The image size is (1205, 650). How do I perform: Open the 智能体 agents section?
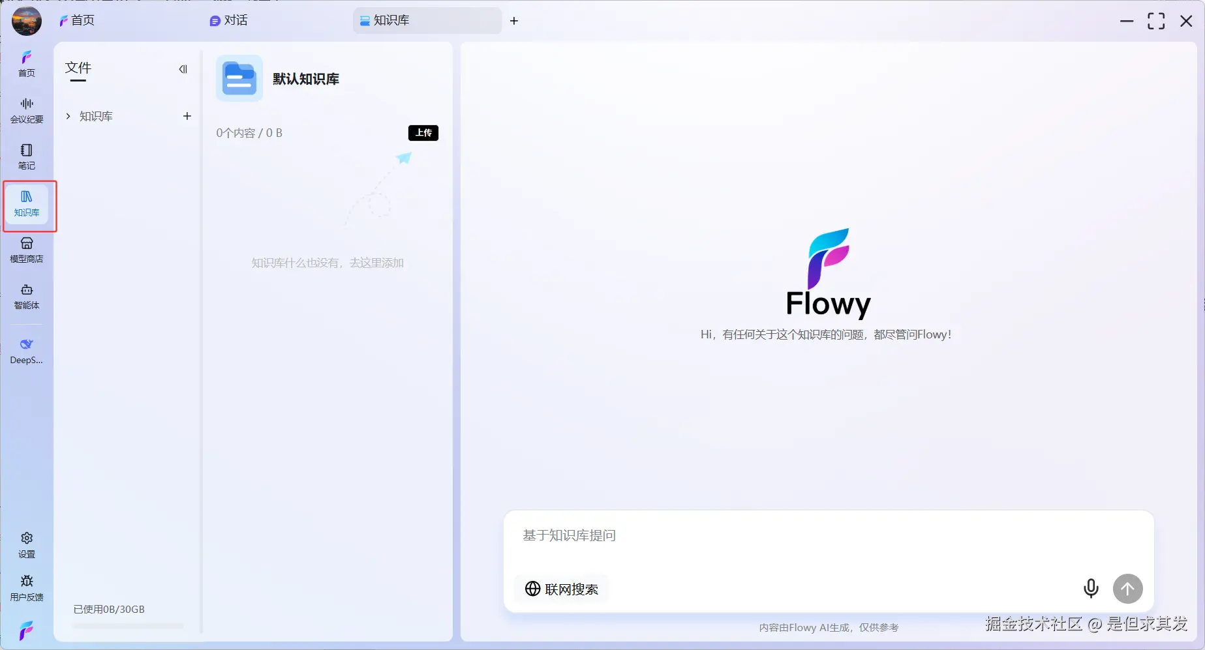click(x=26, y=297)
